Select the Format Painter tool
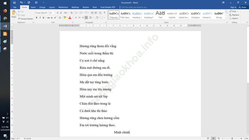Viewport: 249px width, 140px height. click(x=25, y=19)
